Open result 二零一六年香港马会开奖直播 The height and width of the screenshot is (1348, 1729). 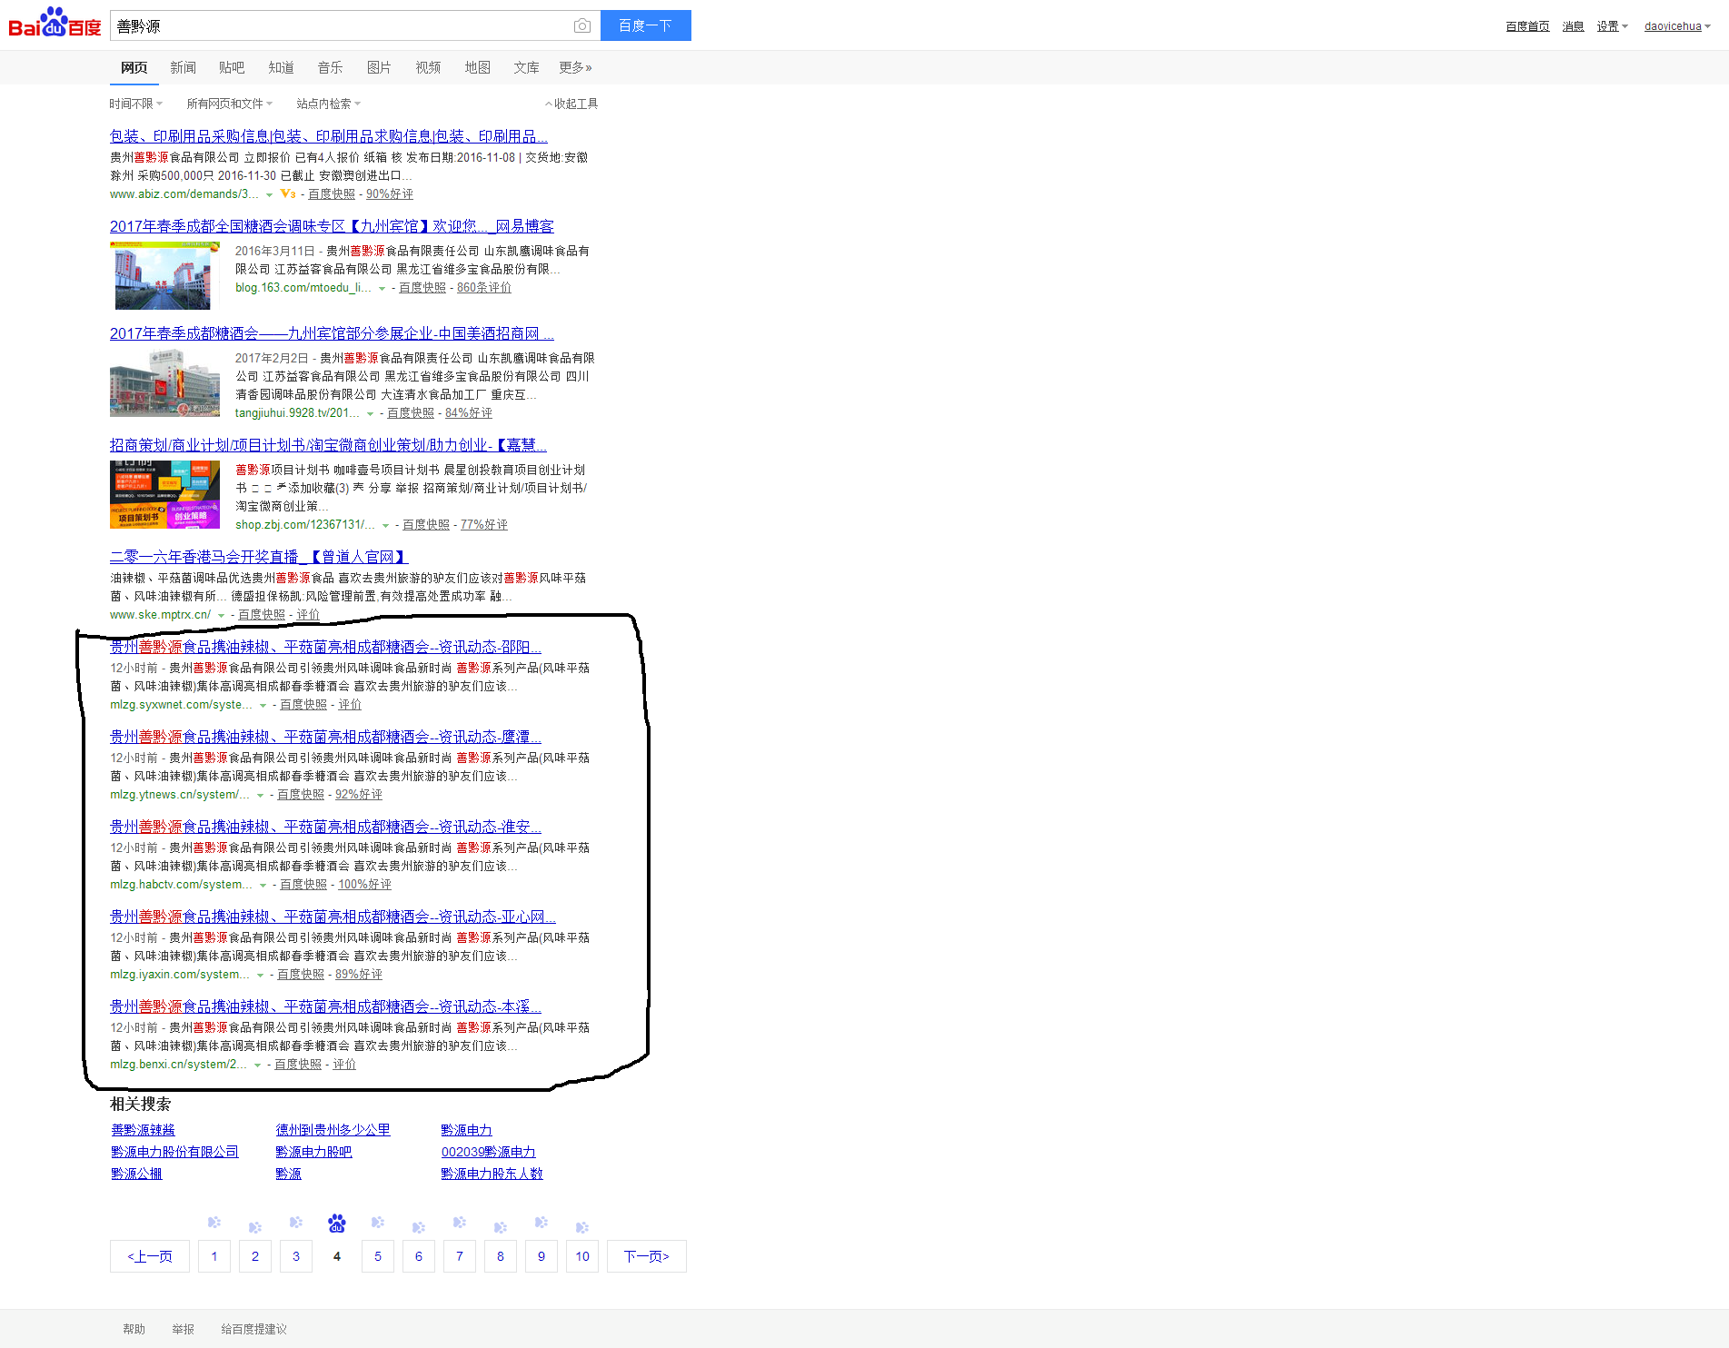point(259,557)
